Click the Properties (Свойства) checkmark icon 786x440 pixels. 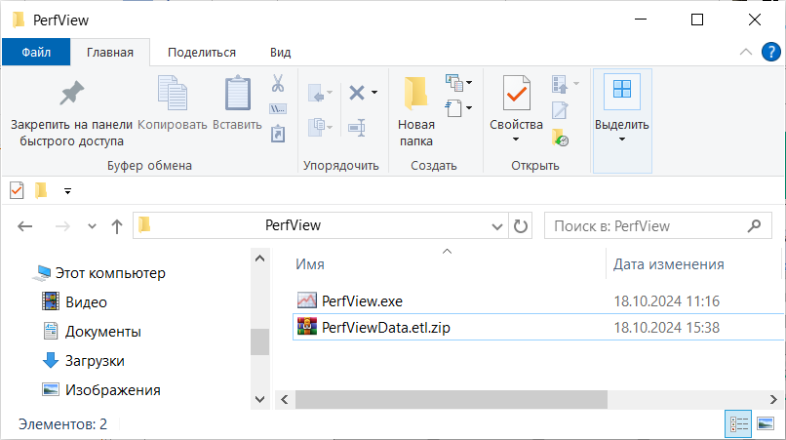[516, 96]
